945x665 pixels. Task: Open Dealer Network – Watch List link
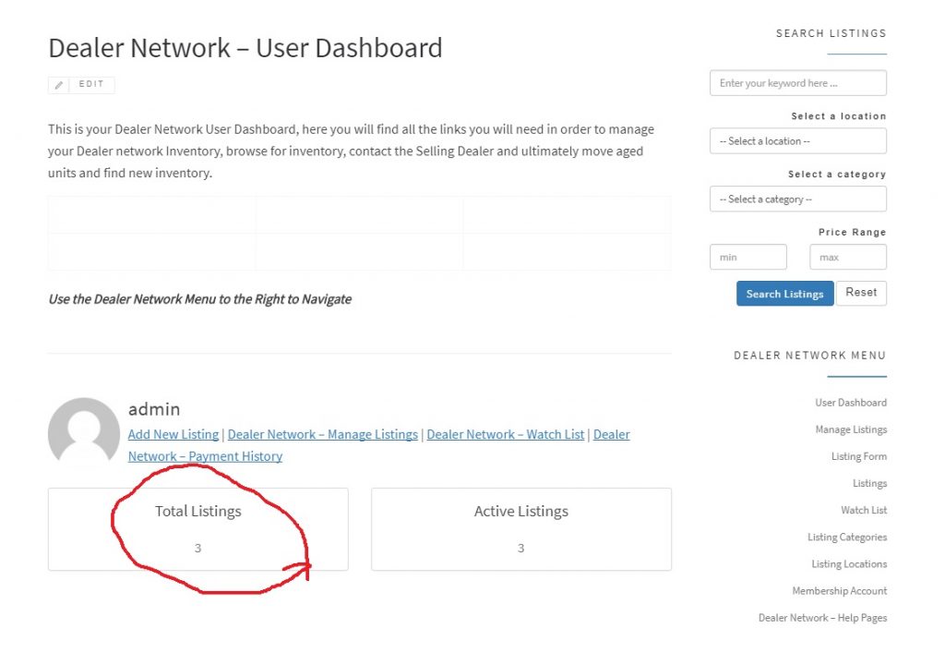tap(505, 434)
